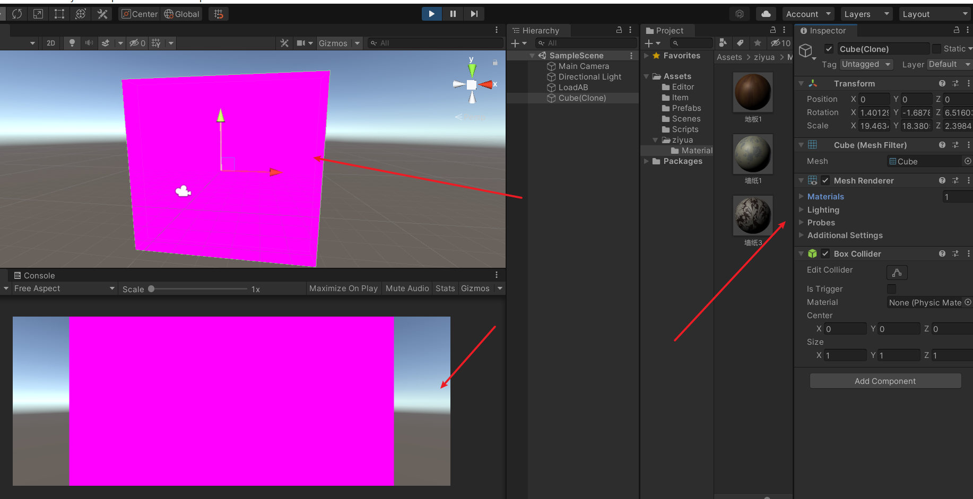Pause the game using the Pause button
973x499 pixels.
click(453, 14)
